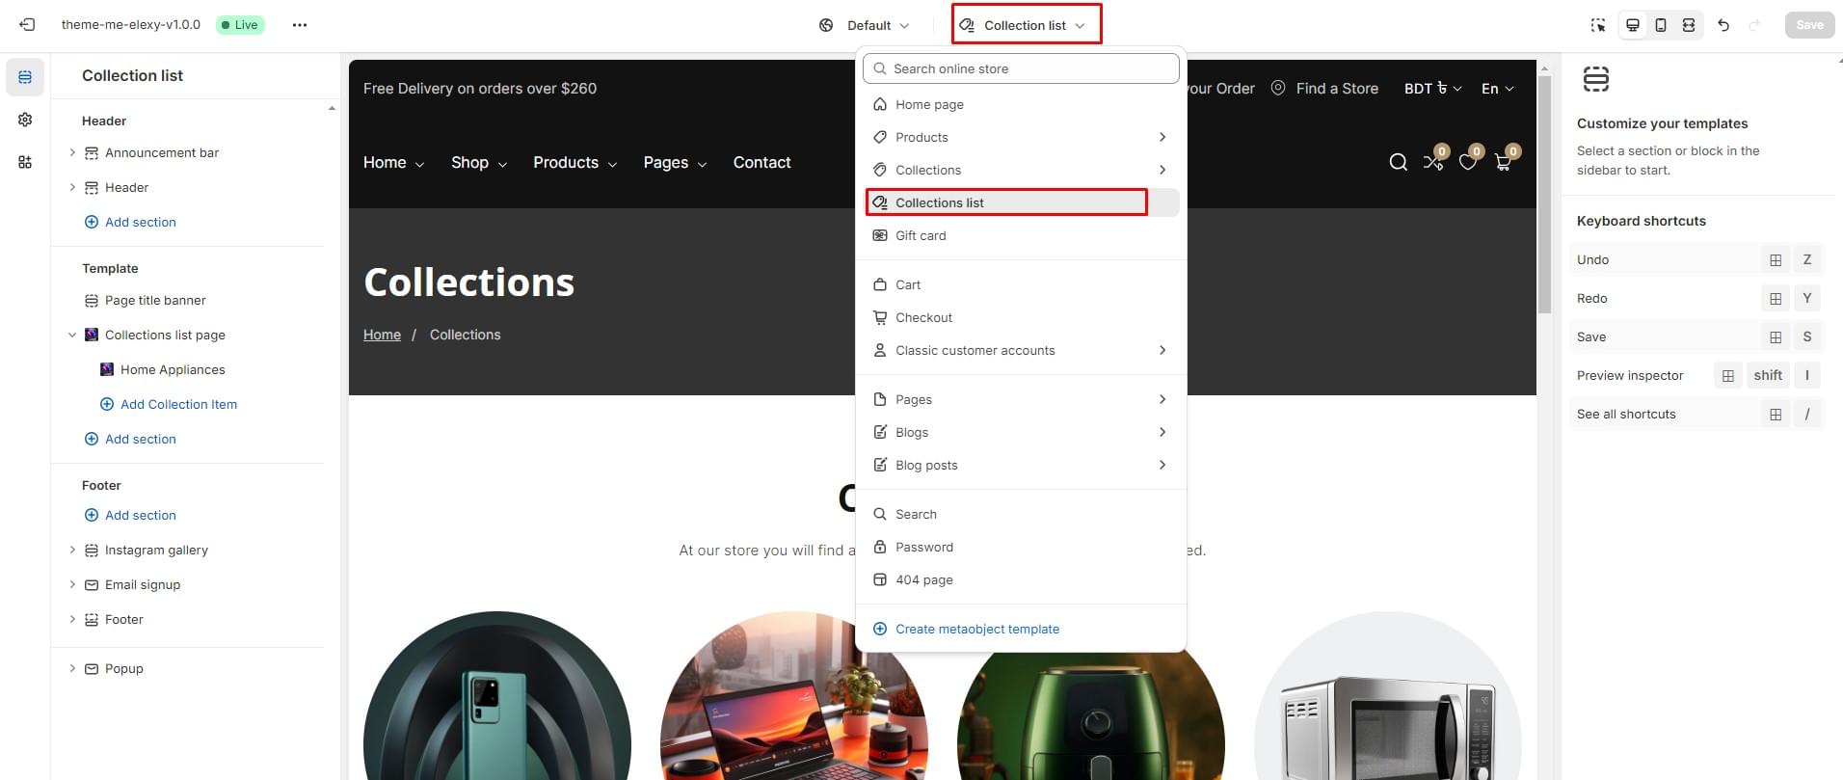Select Home page from template menu
Image resolution: width=1843 pixels, height=780 pixels.
[x=1021, y=104]
